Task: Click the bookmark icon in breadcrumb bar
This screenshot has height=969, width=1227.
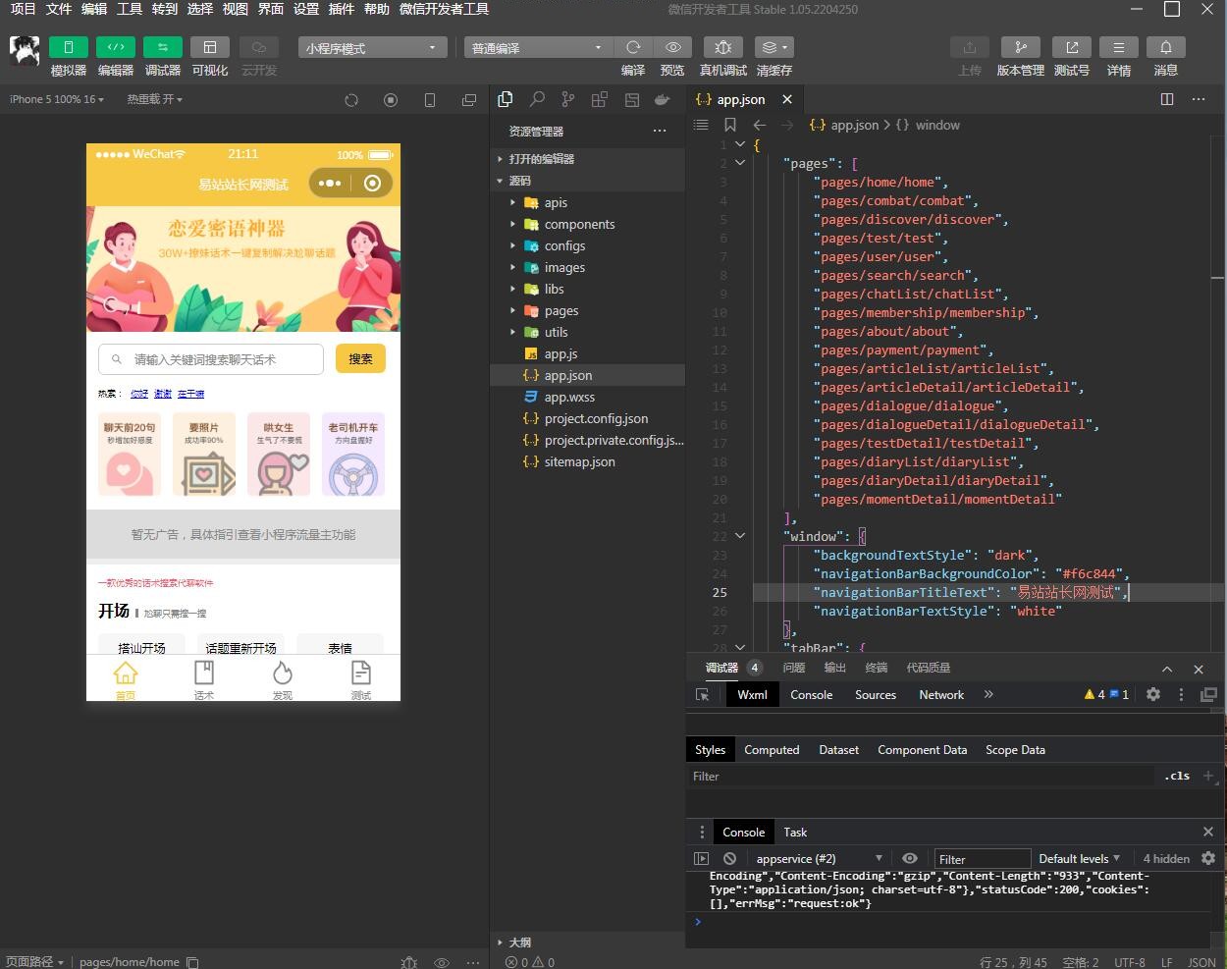Action: coord(729,125)
